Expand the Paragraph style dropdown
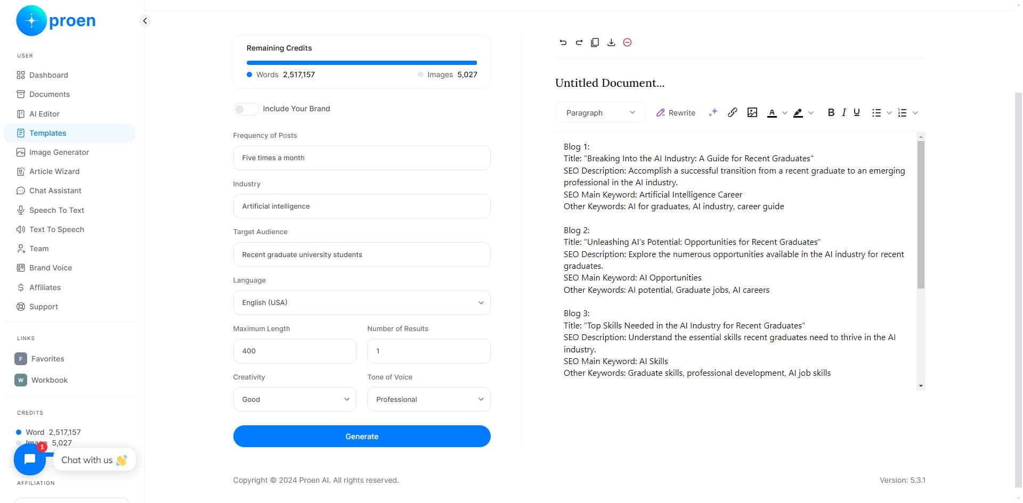1023x503 pixels. point(600,113)
